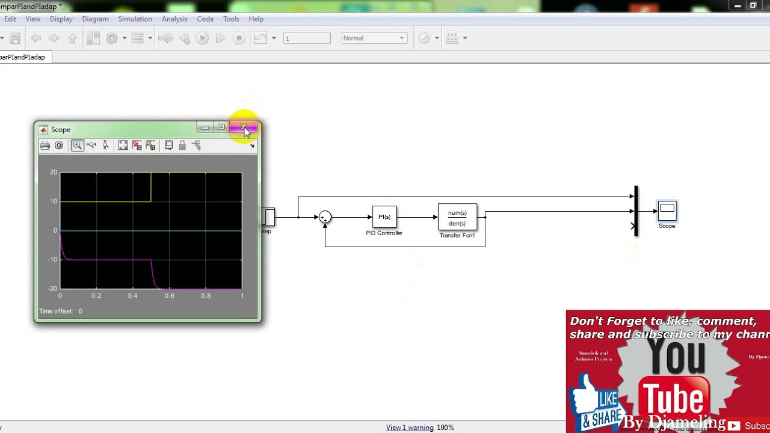Close the Scope window
Image resolution: width=770 pixels, height=433 pixels.
click(x=244, y=127)
